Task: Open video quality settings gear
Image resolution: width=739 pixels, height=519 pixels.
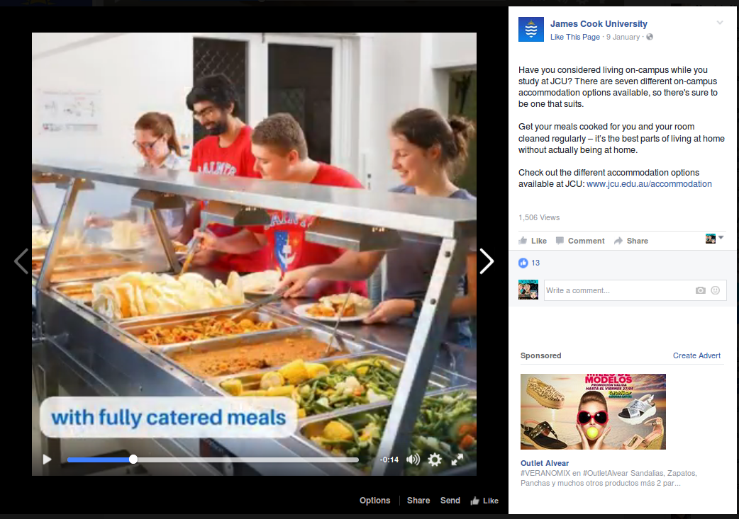Action: click(435, 460)
